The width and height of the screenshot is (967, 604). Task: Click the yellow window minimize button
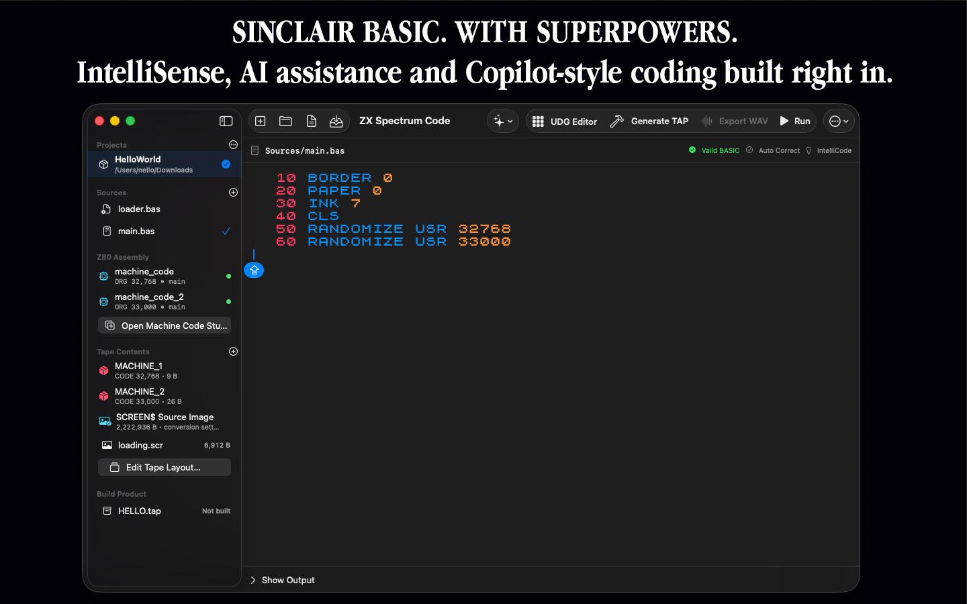coord(115,121)
